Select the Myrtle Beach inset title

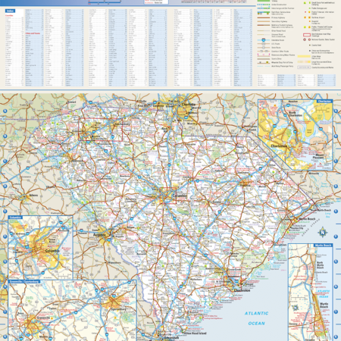pyautogui.click(x=323, y=246)
